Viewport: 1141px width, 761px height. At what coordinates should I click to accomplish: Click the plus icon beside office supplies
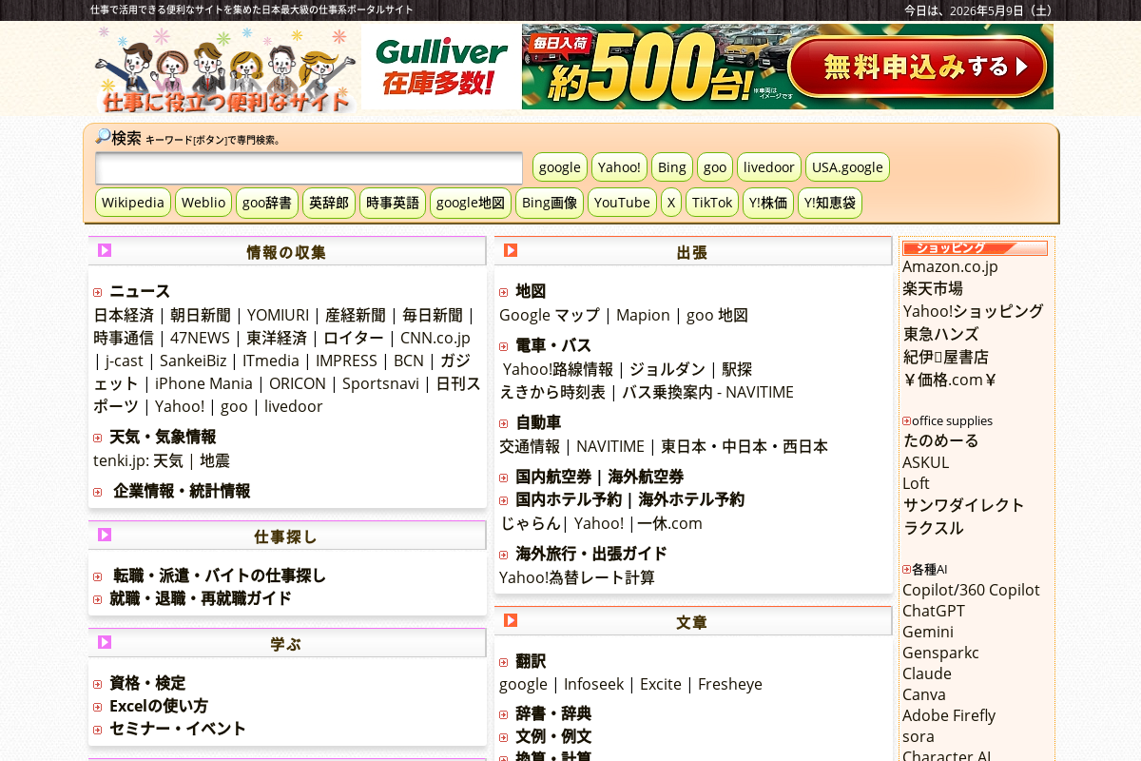click(906, 420)
